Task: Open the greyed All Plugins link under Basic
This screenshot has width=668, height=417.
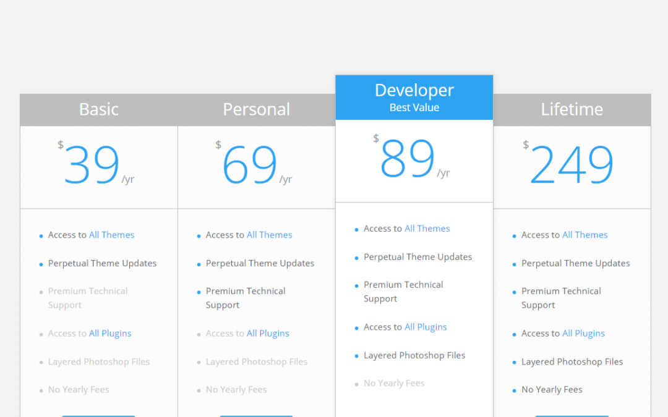Action: 110,334
